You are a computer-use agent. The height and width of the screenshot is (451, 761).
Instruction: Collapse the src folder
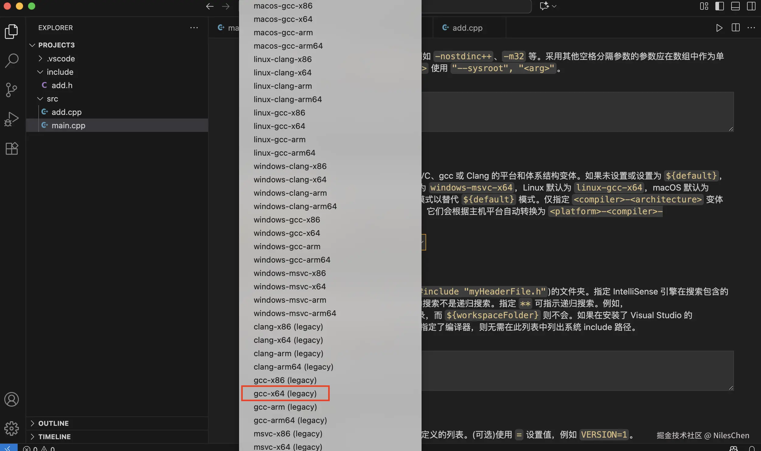(x=40, y=98)
